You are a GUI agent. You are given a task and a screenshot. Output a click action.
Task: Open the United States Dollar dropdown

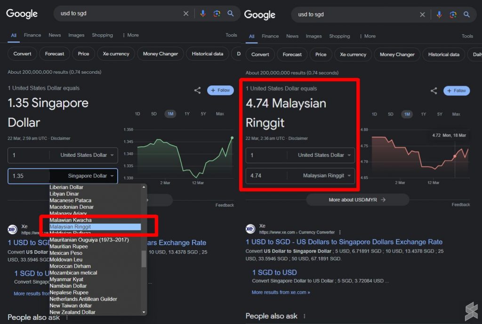pyautogui.click(x=85, y=155)
